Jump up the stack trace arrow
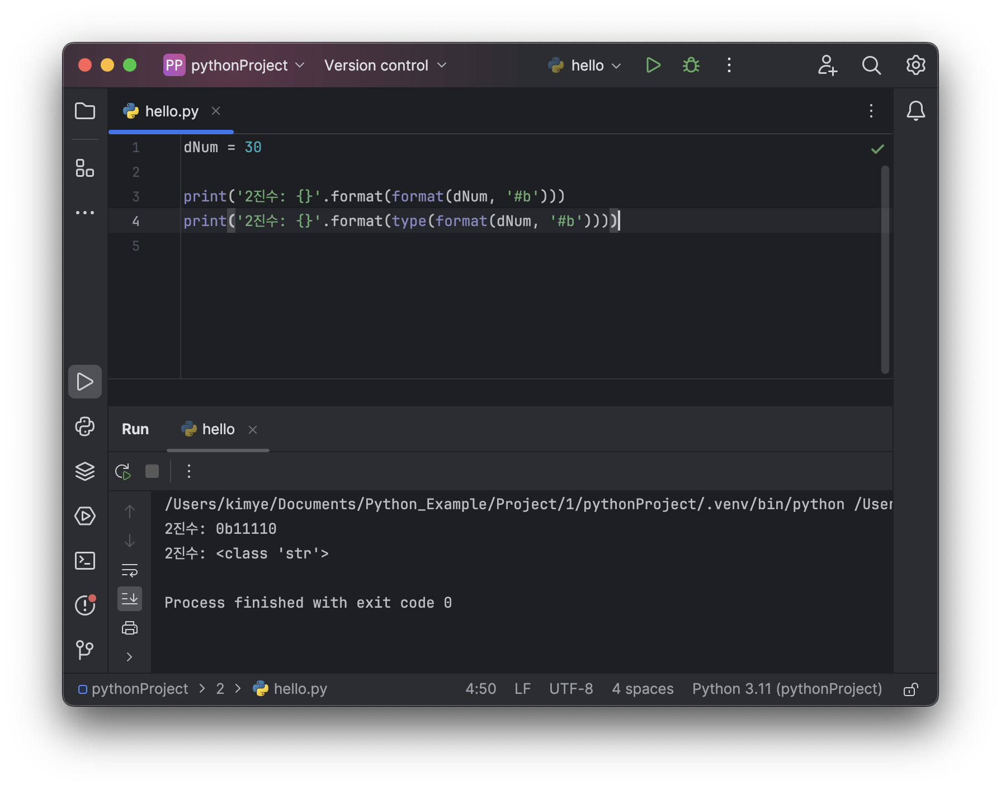Image resolution: width=1001 pixels, height=789 pixels. pyautogui.click(x=130, y=511)
